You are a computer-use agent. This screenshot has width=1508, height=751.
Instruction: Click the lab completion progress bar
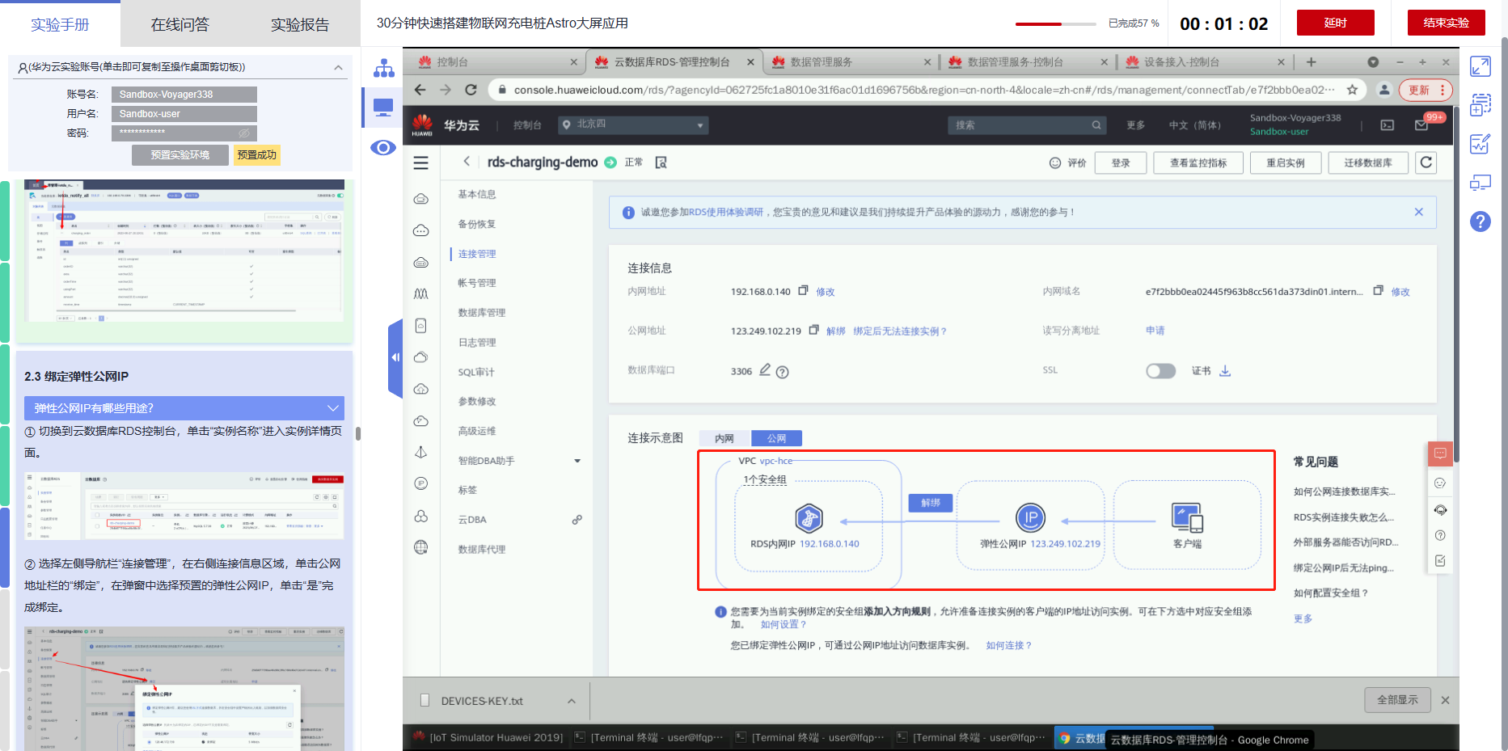point(1055,24)
